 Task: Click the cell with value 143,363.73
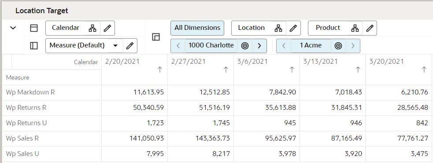click(200, 138)
